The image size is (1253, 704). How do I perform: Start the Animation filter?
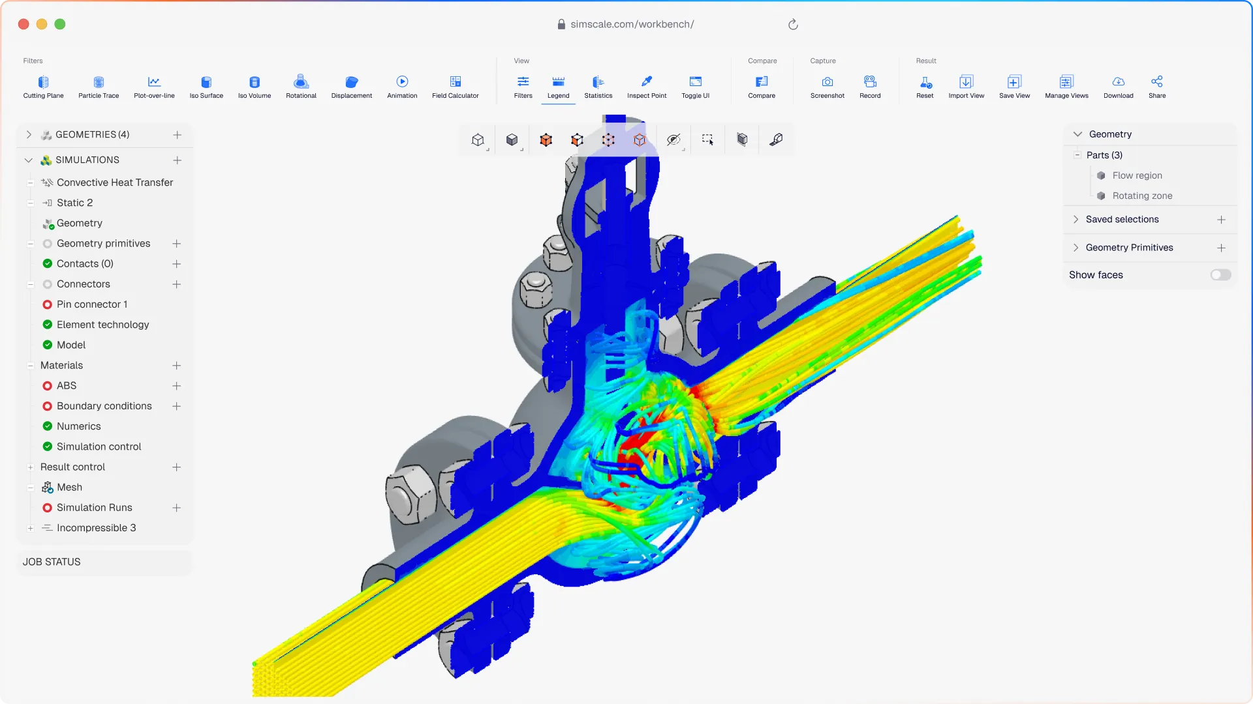402,86
